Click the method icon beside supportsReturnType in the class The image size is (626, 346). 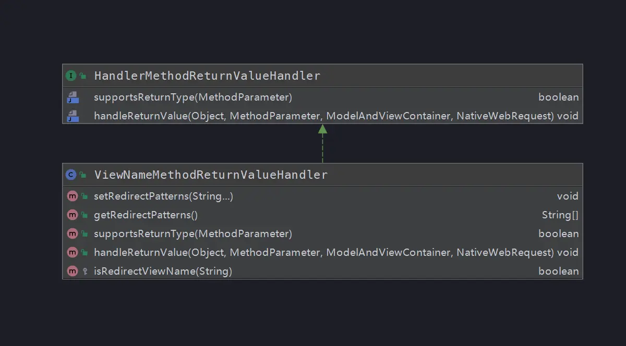[x=72, y=233]
